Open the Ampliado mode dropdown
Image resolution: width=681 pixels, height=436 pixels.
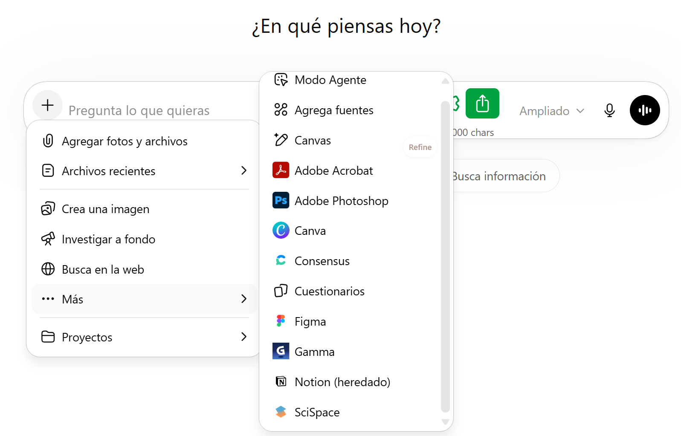tap(552, 111)
